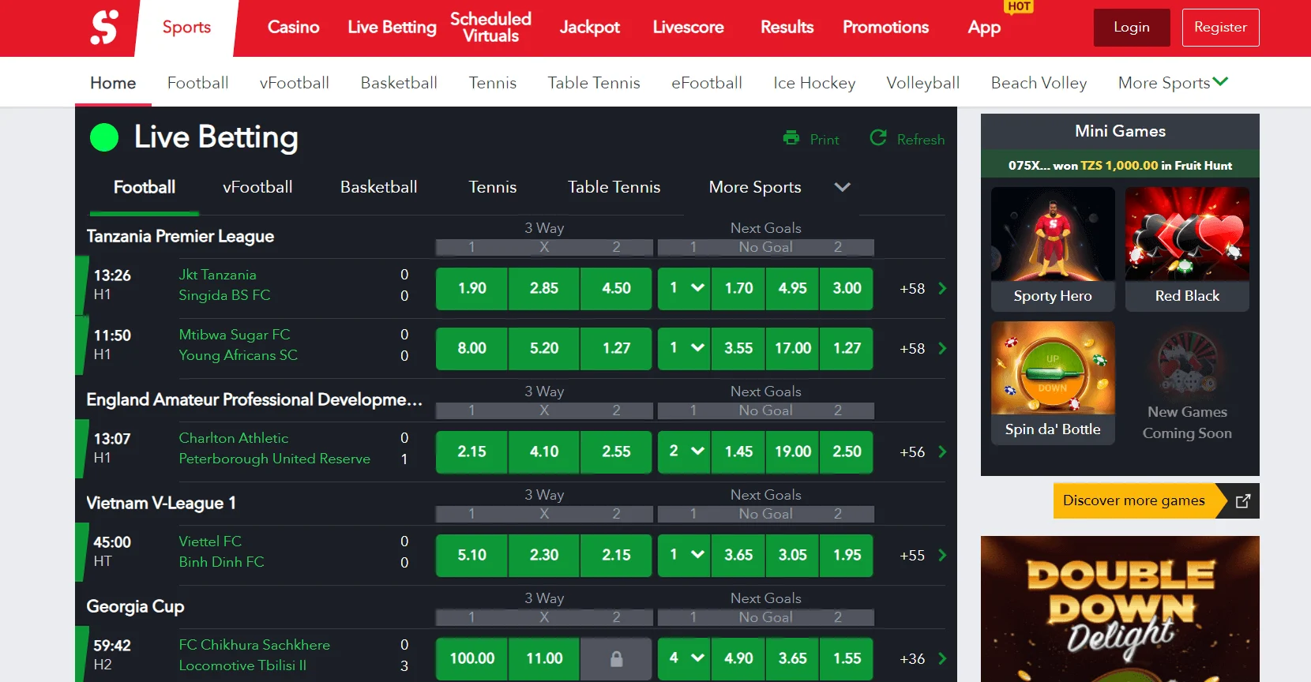Expand the More Sports menu in top navigation

coord(1173,82)
